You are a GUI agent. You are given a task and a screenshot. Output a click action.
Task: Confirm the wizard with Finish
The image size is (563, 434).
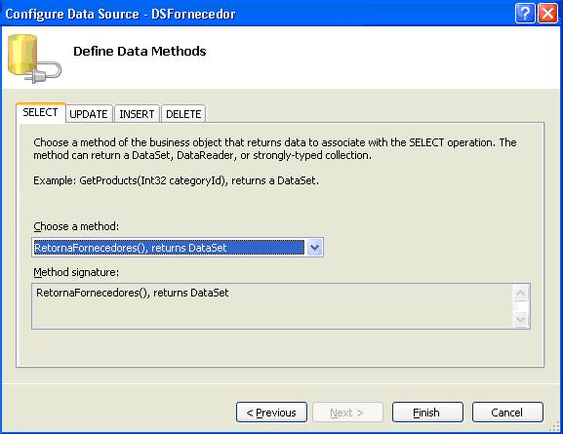[427, 413]
